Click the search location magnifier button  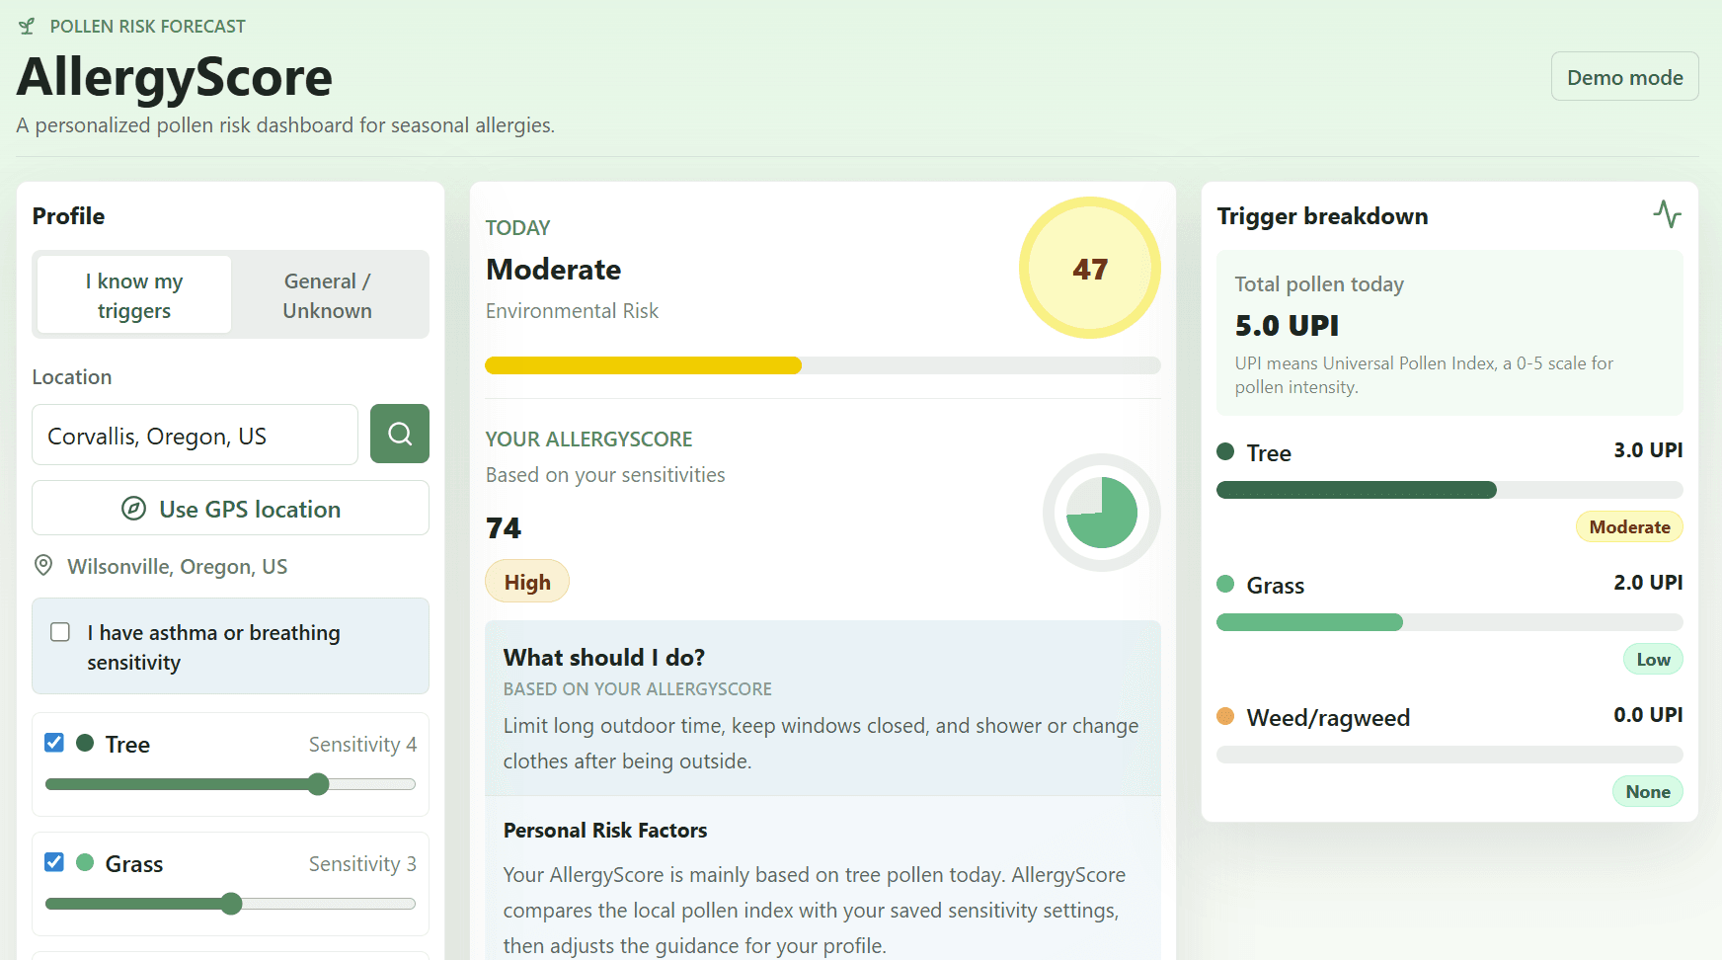click(400, 434)
